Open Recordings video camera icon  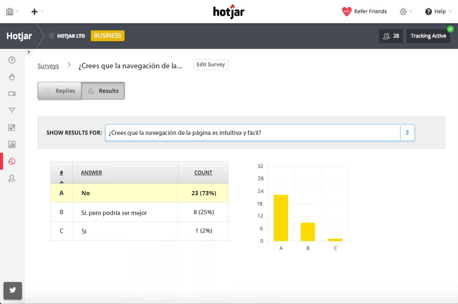12,94
